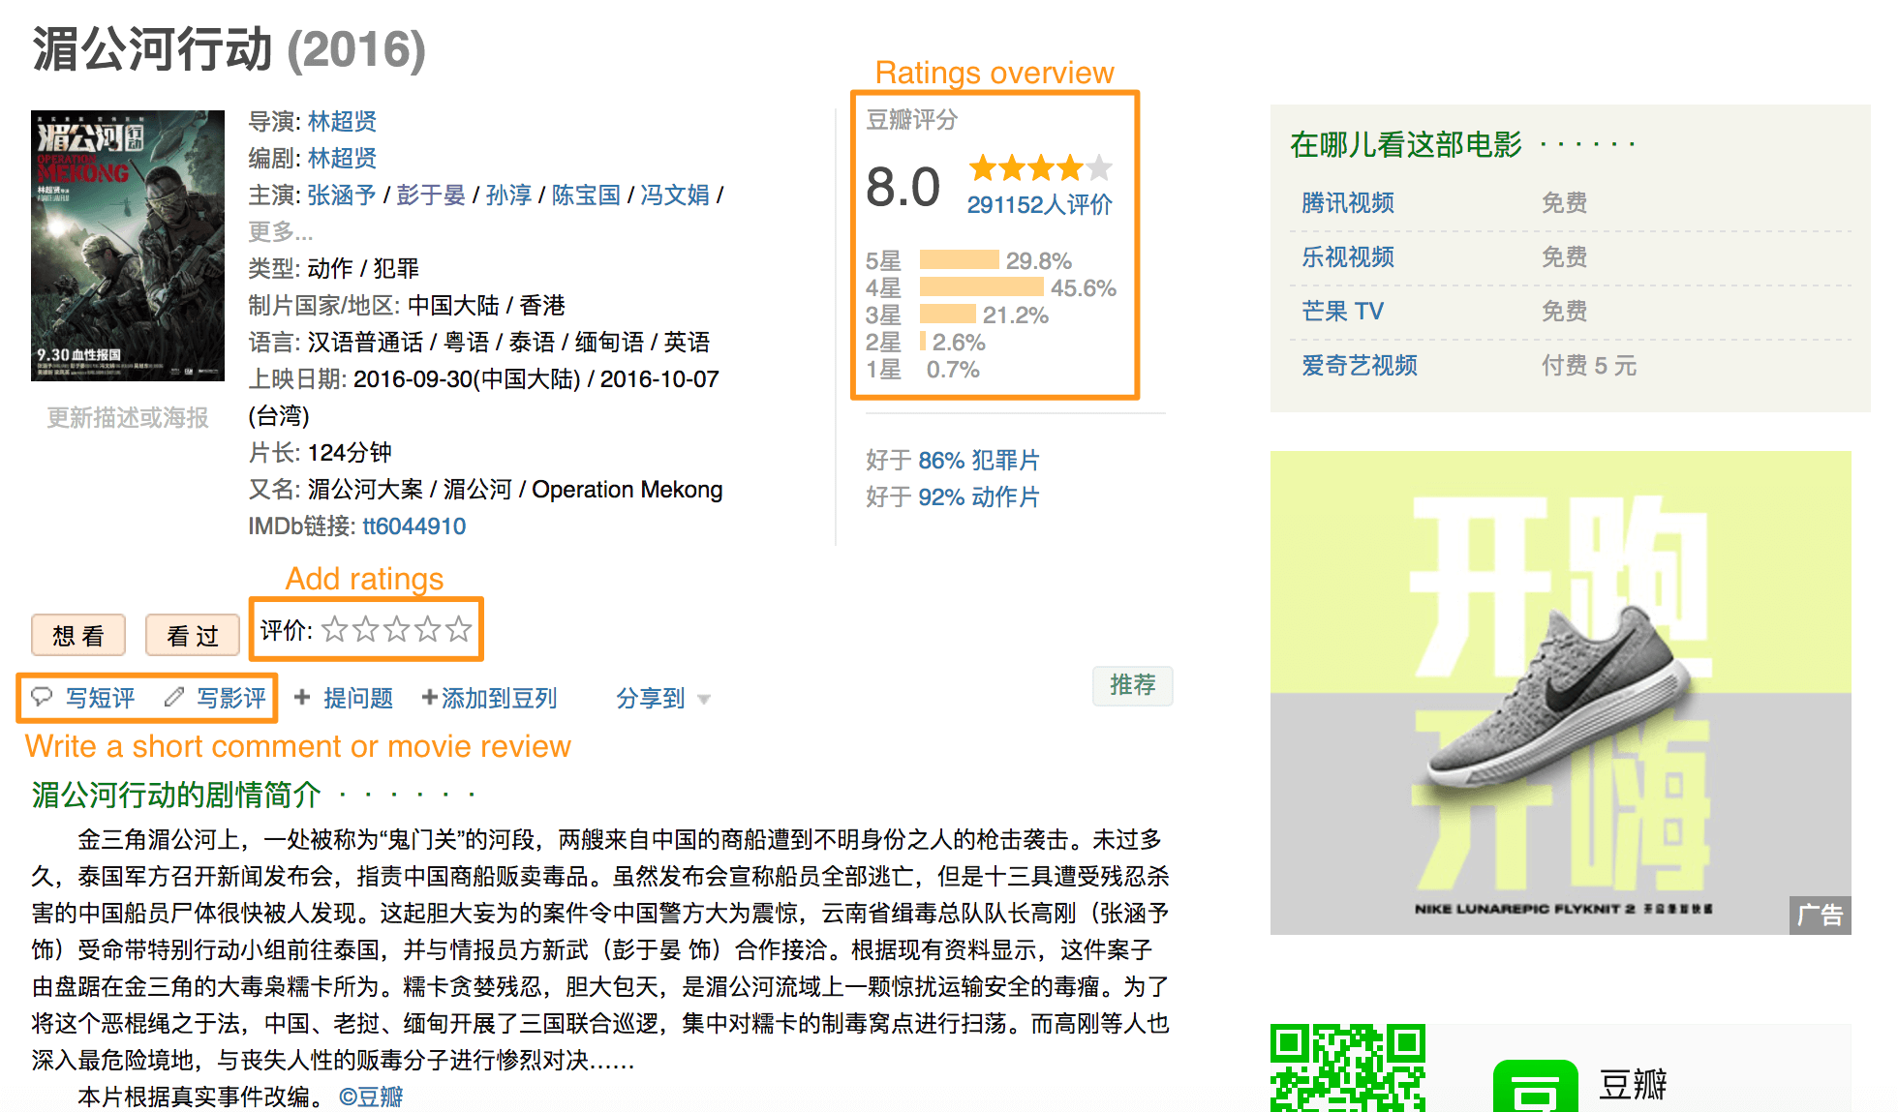Viewport: 1898px width, 1112px height.
Task: Click the first rating star
Action: pos(335,630)
